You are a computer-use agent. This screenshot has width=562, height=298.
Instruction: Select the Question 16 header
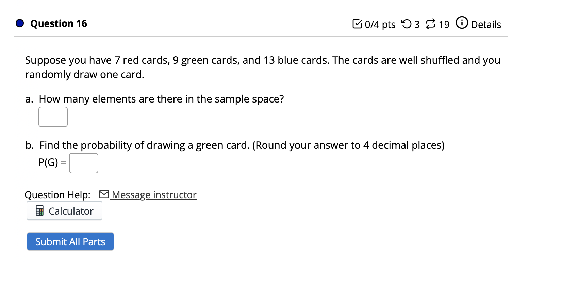(x=58, y=23)
